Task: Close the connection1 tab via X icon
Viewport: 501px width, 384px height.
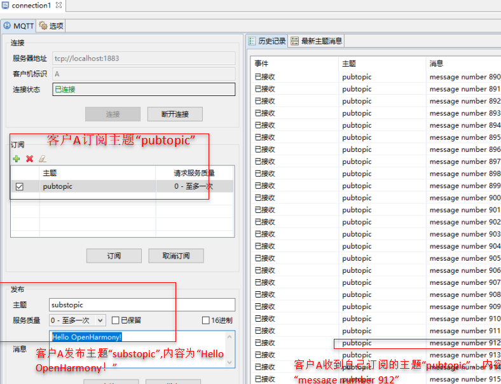Action: (58, 5)
